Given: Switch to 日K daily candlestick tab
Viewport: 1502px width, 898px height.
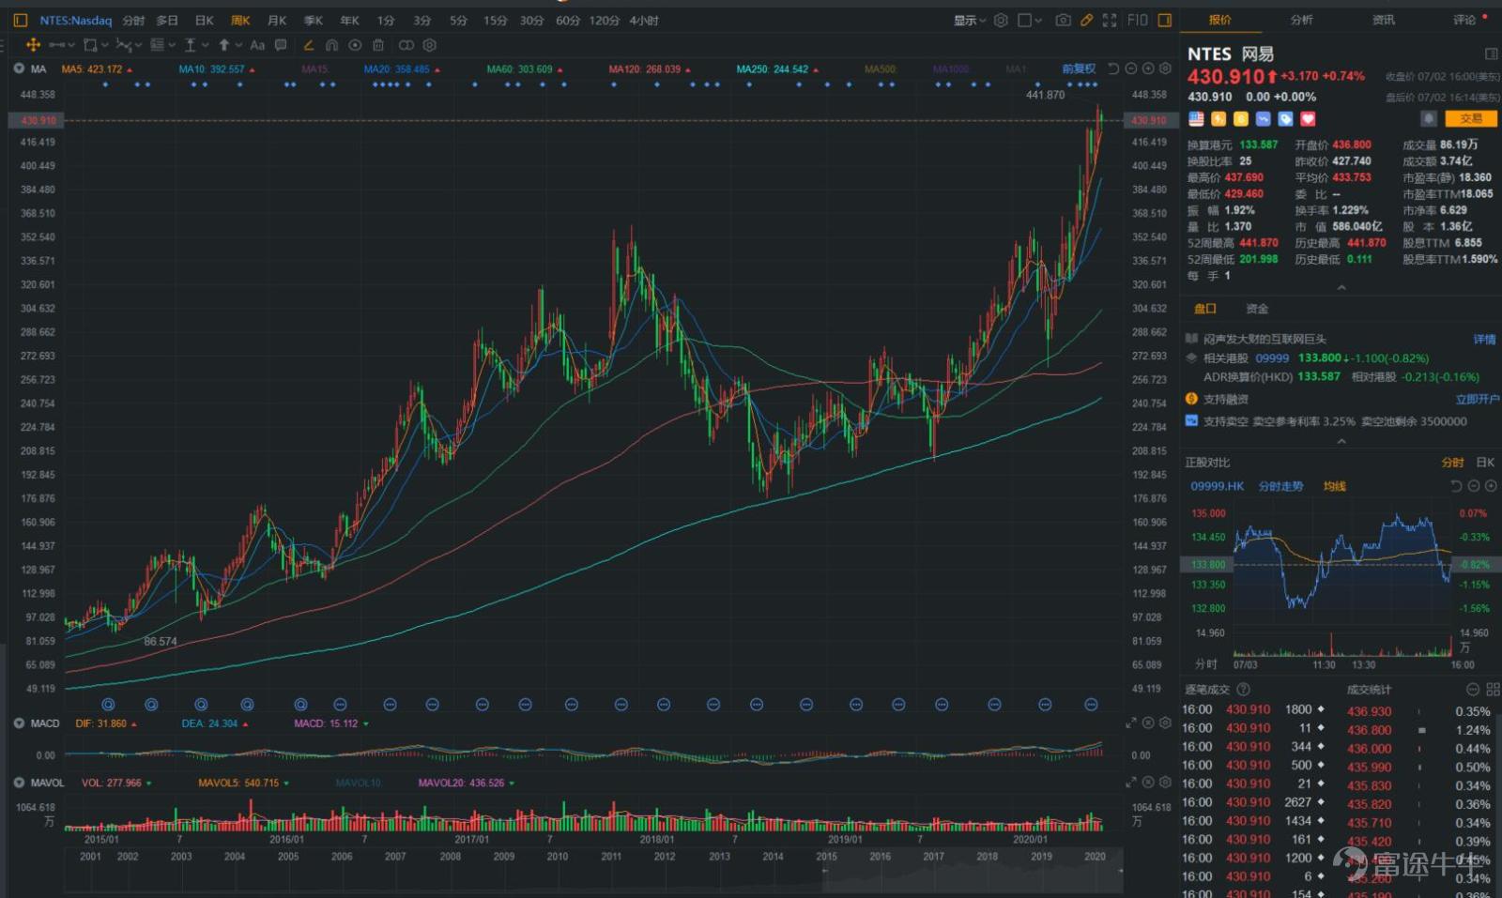Looking at the screenshot, I should point(204,20).
